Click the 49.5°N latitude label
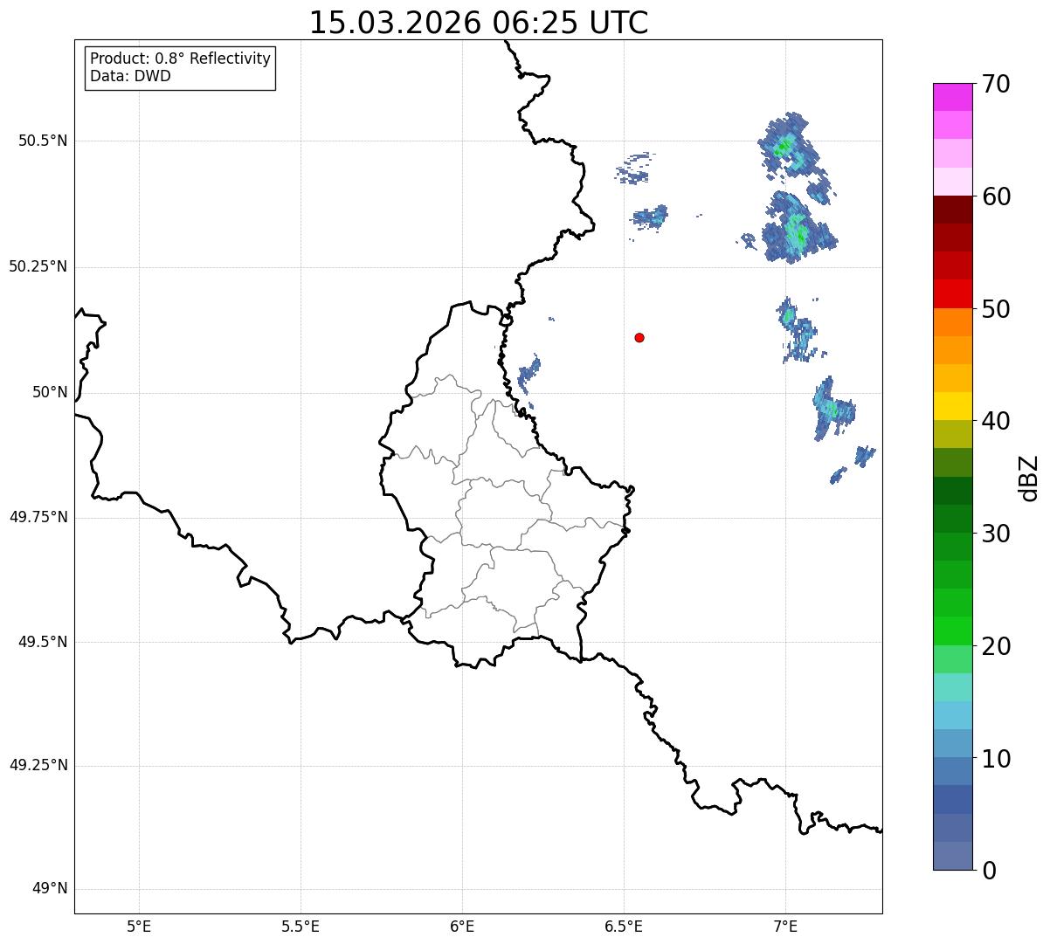Viewport: 1050px width, 944px height. coord(42,642)
